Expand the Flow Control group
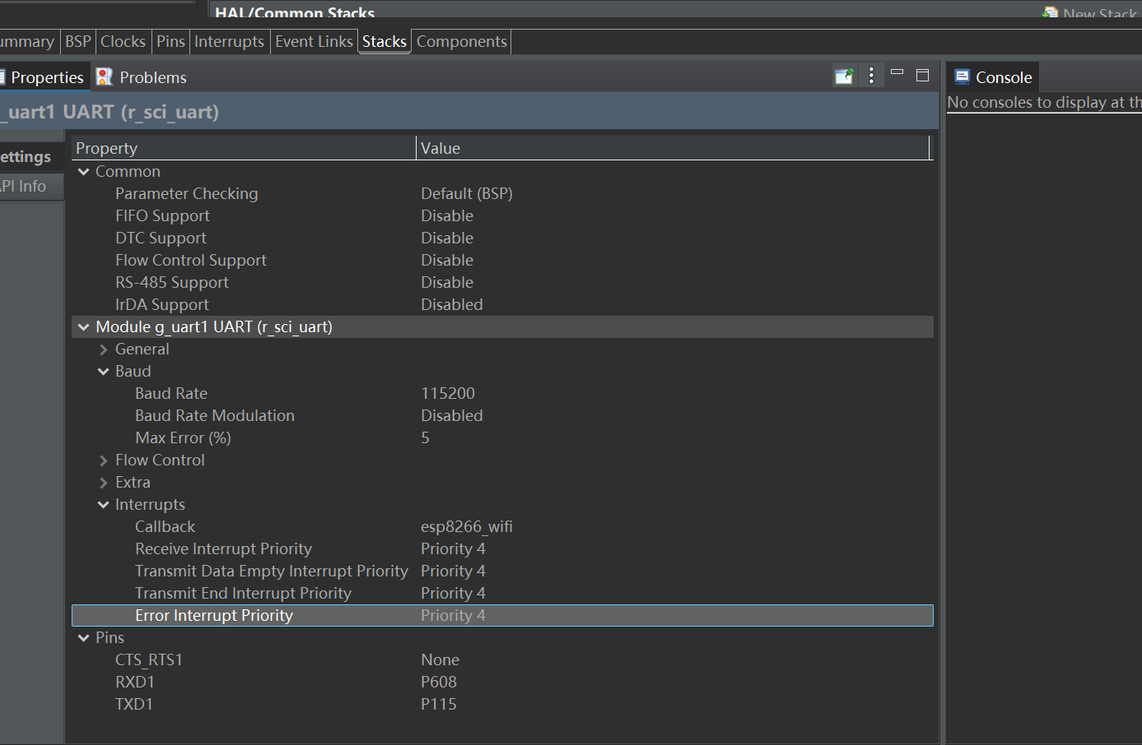 [103, 460]
